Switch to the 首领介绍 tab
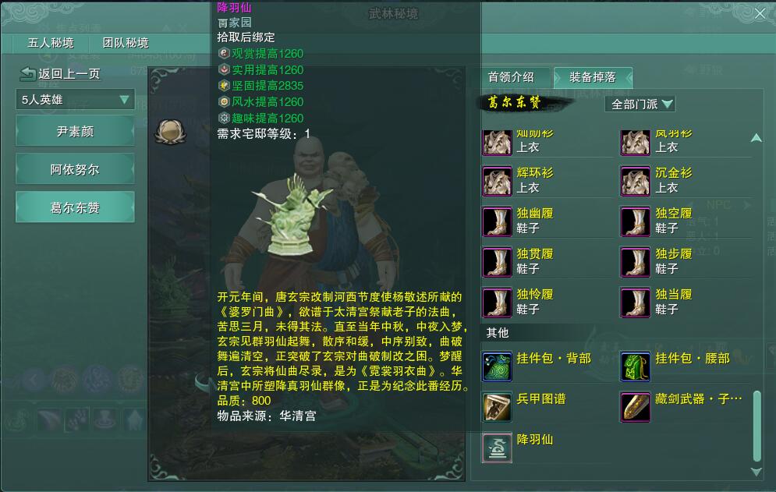The image size is (776, 492). [x=512, y=77]
